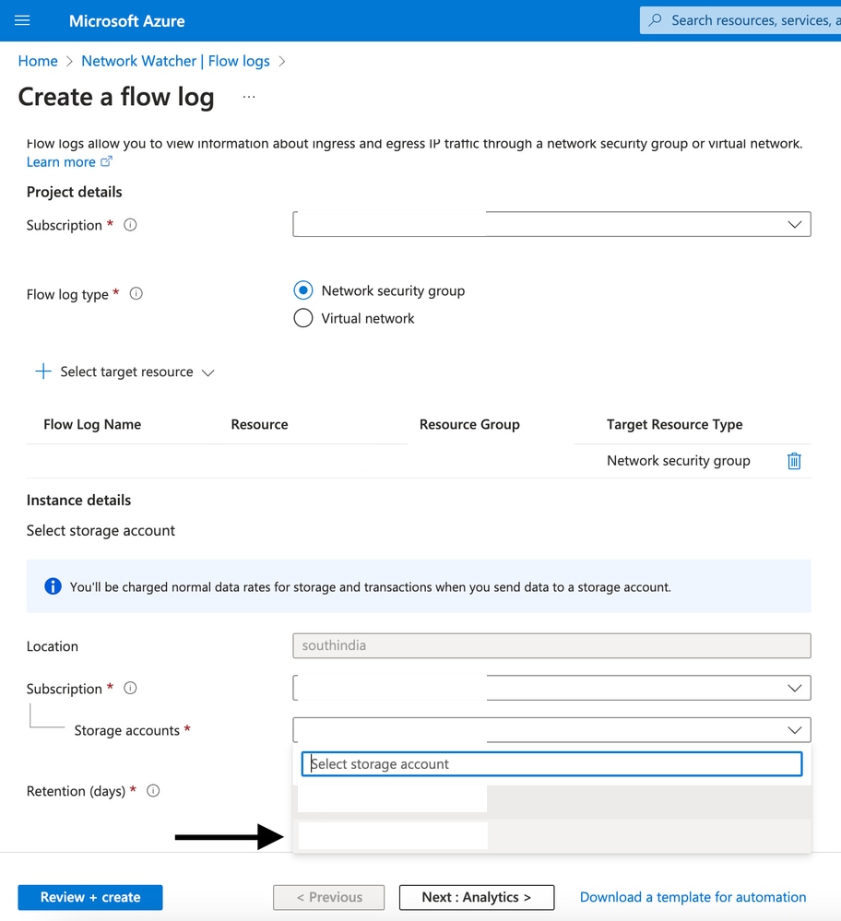Click the Review + create button
The image size is (841, 921).
pos(90,897)
